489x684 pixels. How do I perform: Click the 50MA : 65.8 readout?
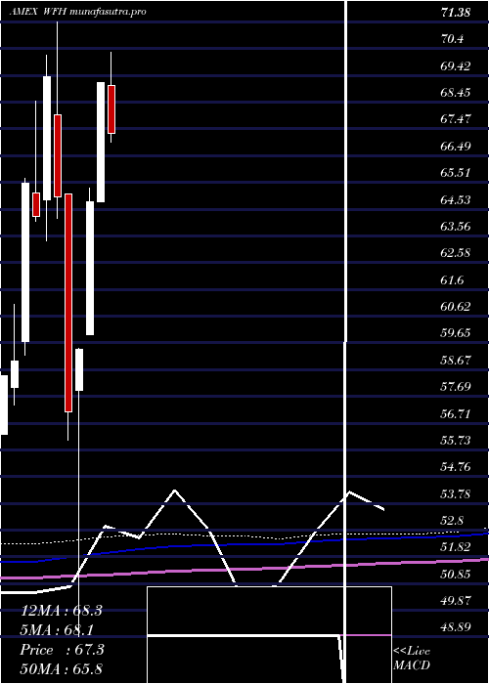point(62,669)
